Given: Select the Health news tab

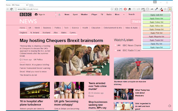Looking at the screenshot, I should [x=85, y=28].
